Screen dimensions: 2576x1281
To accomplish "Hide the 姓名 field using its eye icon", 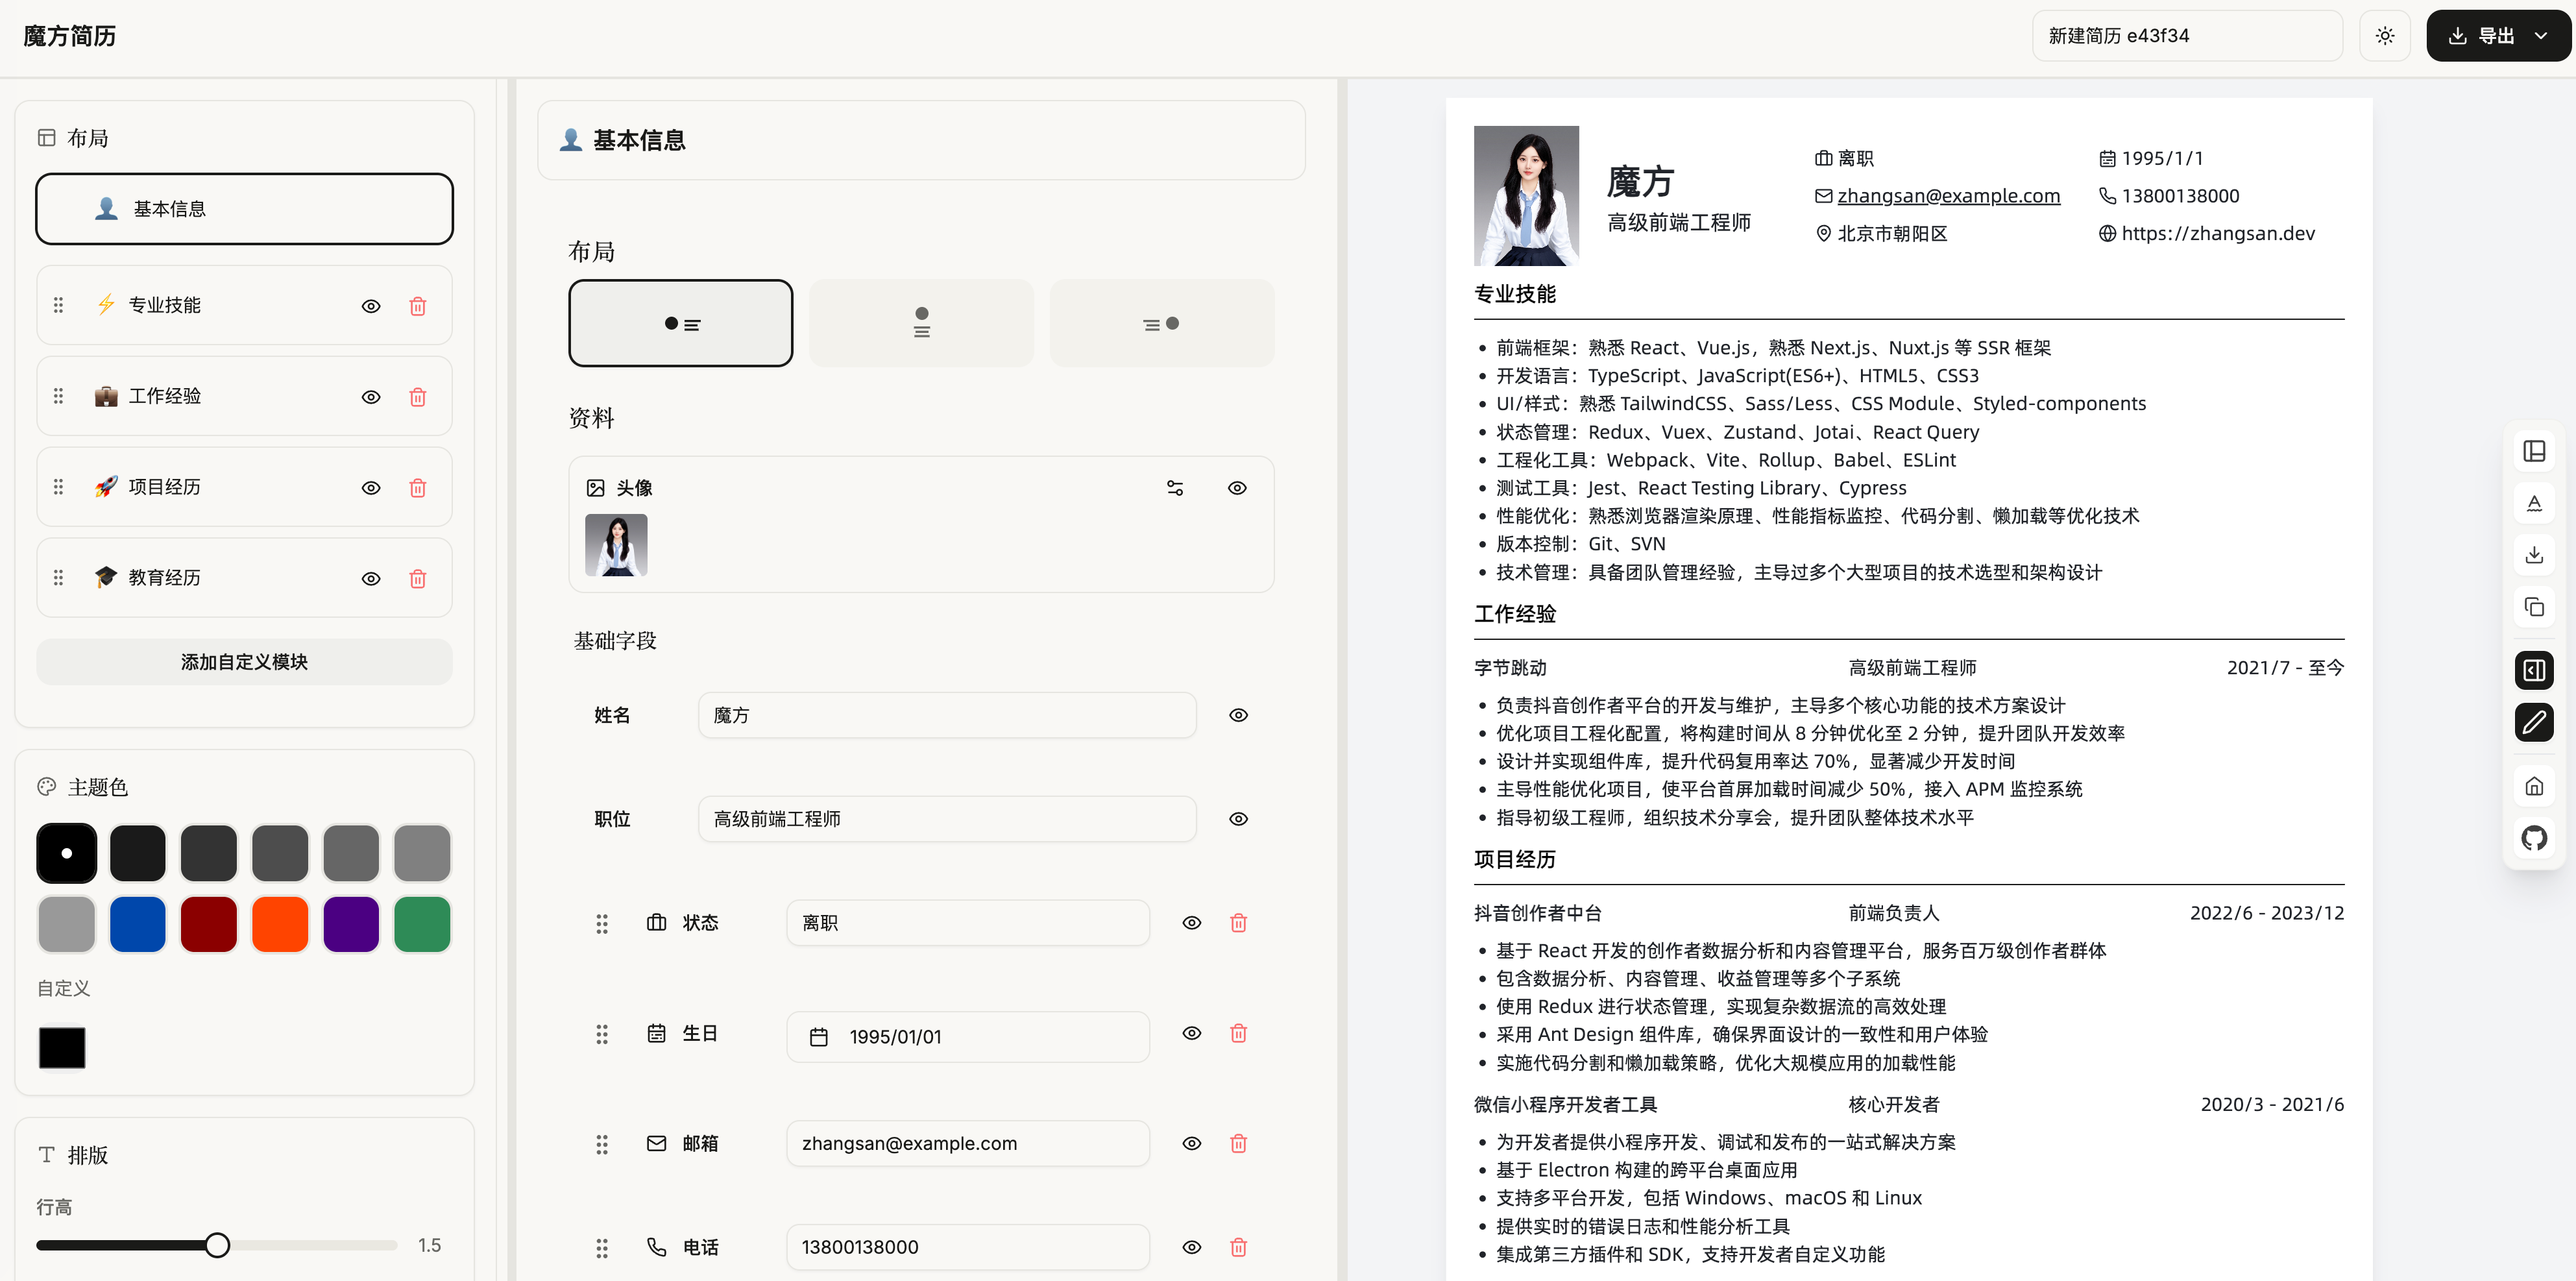I will (x=1238, y=715).
